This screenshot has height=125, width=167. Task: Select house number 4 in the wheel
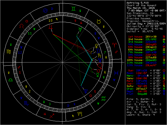[74, 104]
